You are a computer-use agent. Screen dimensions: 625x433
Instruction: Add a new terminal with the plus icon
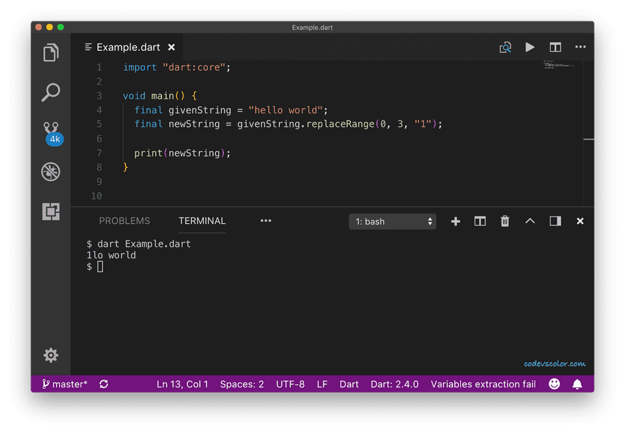[455, 221]
